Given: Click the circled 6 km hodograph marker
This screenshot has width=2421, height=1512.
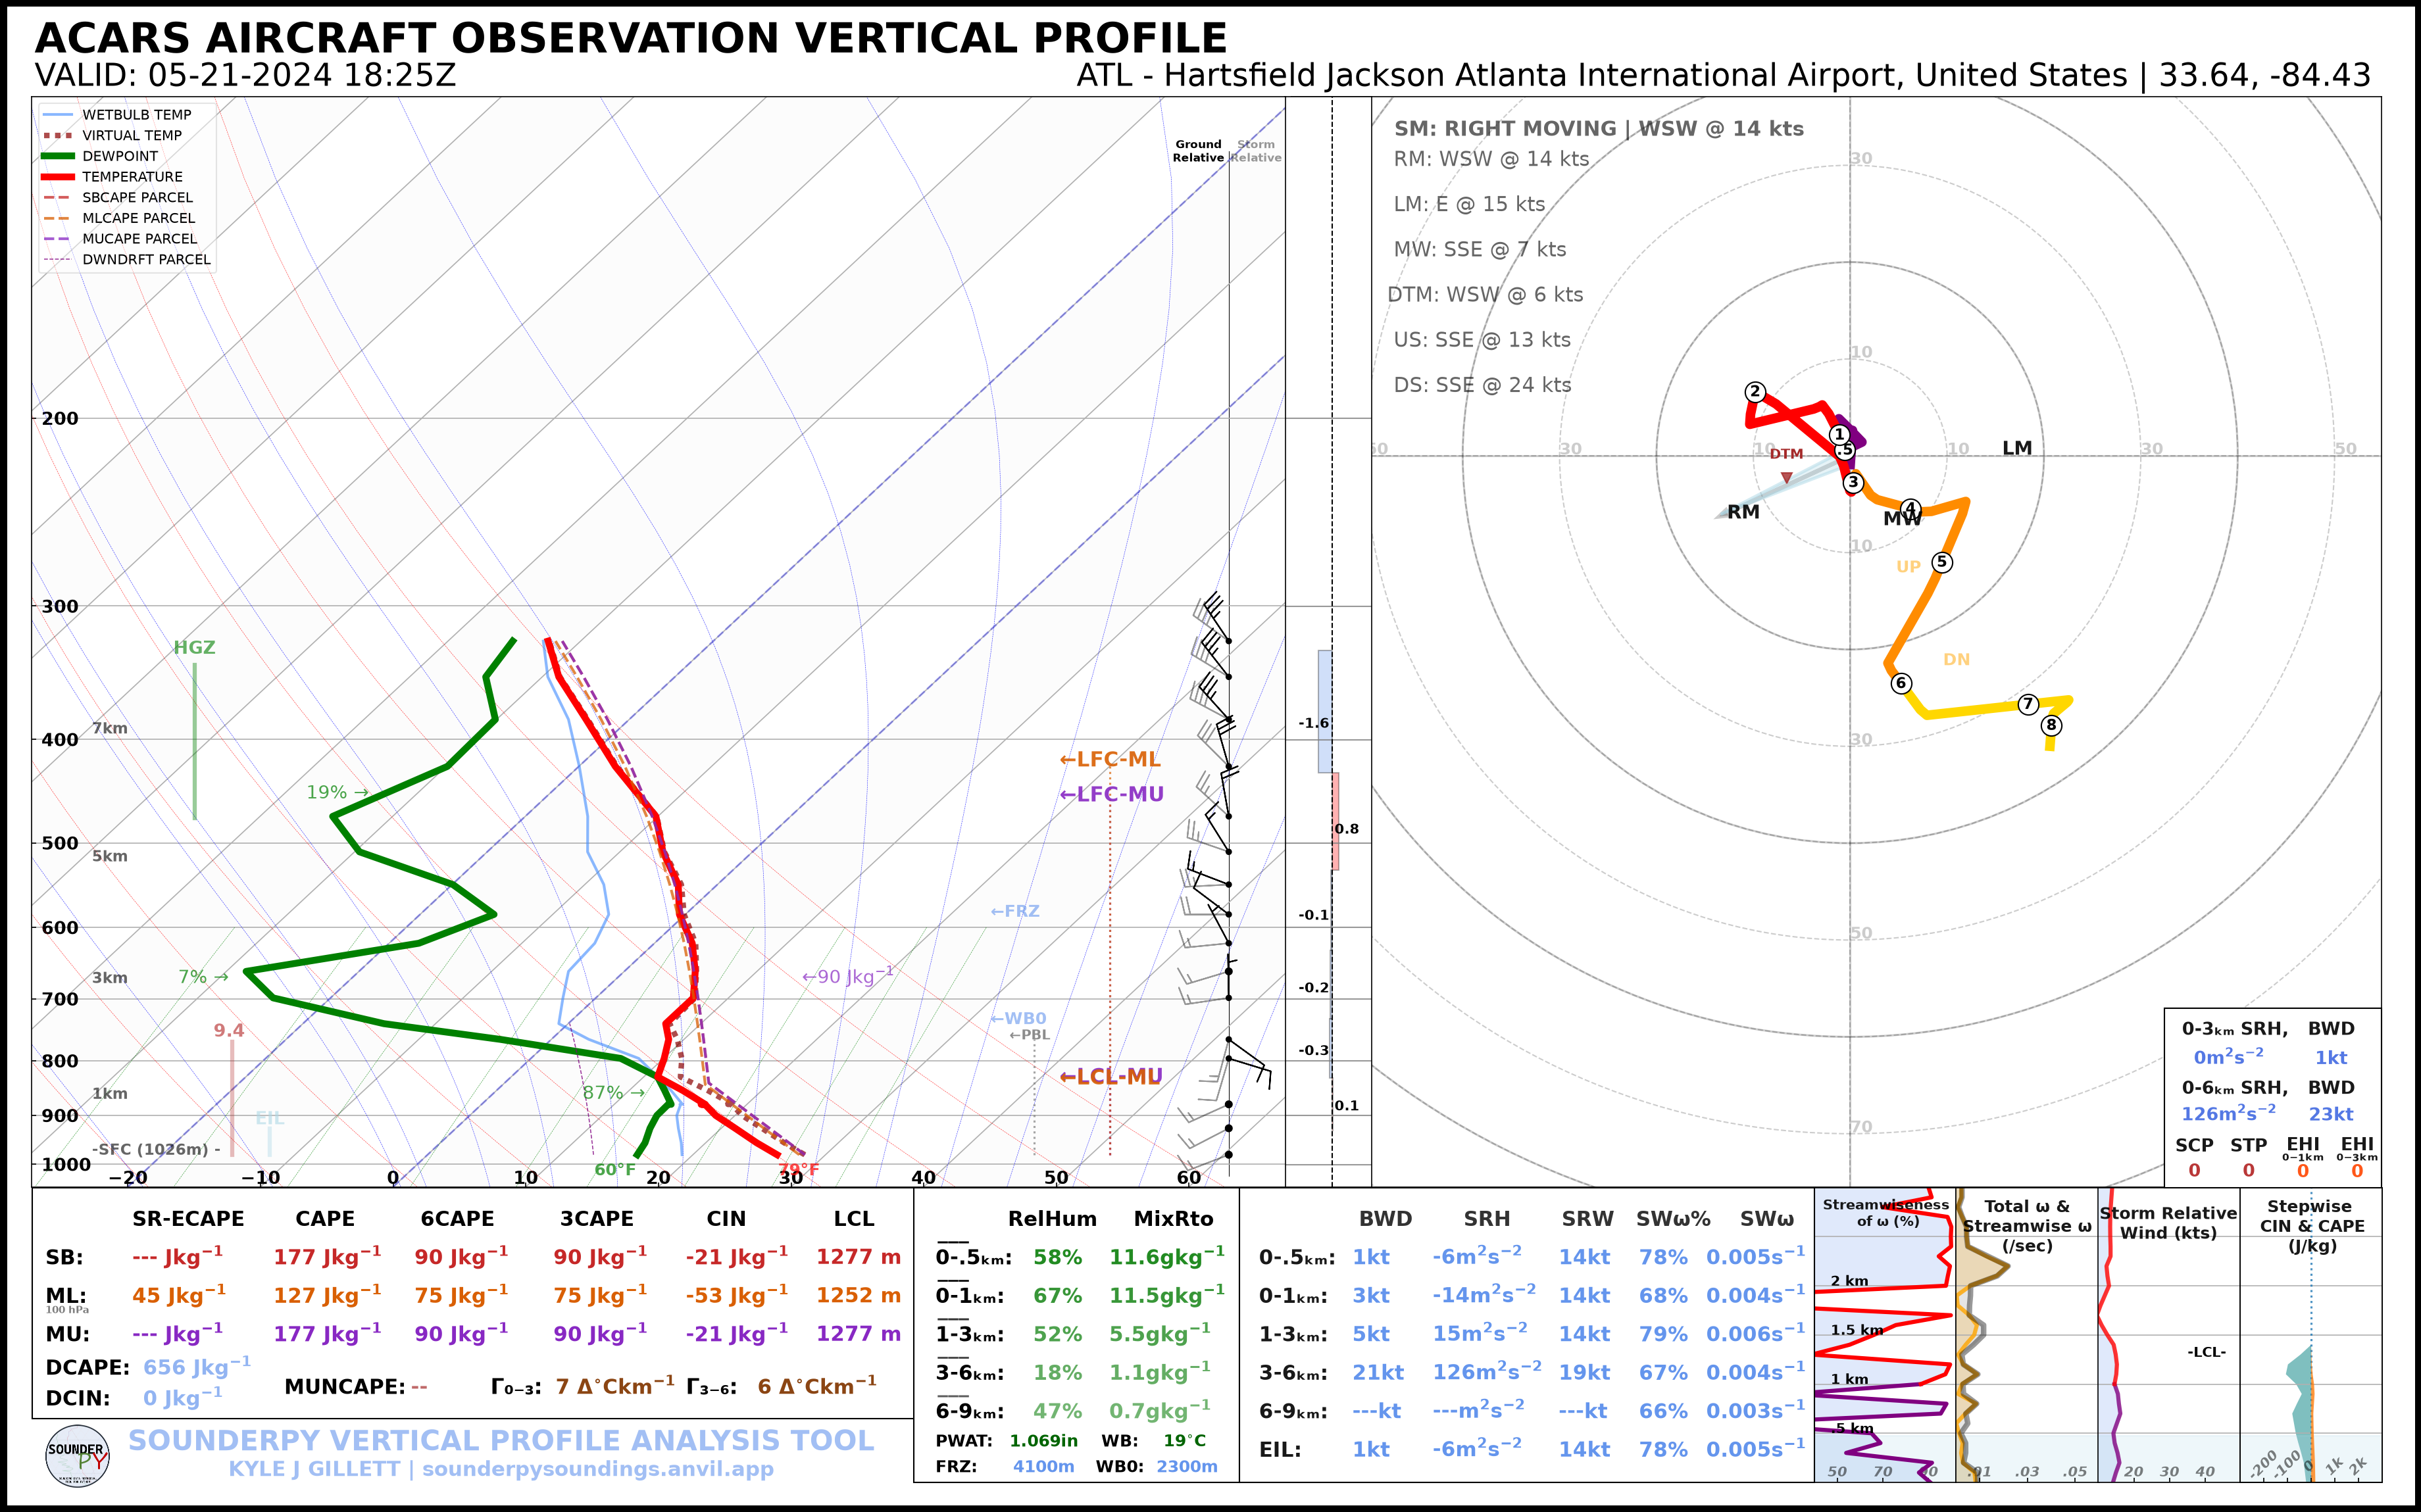Looking at the screenshot, I should pyautogui.click(x=1901, y=683).
